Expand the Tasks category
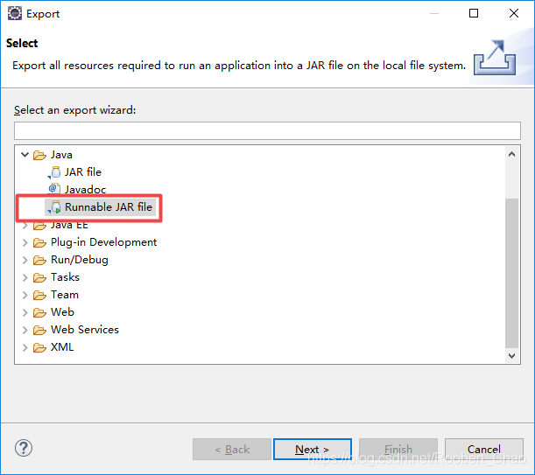The height and width of the screenshot is (475, 535). coord(25,277)
